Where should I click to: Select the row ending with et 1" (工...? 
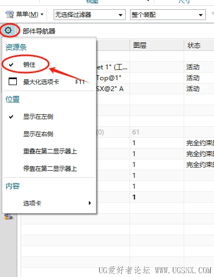(112, 67)
